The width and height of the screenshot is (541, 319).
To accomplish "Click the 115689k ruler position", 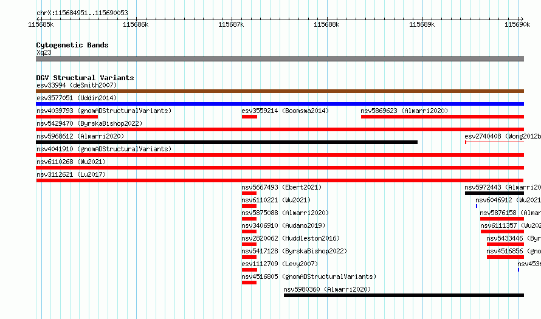I will click(x=422, y=24).
